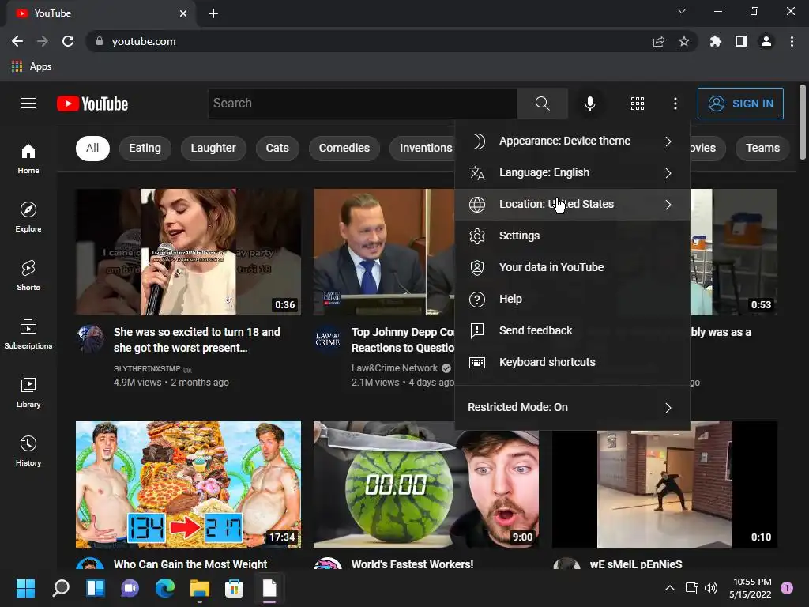Open taskbar search
Viewport: 809px width, 607px height.
(61, 588)
